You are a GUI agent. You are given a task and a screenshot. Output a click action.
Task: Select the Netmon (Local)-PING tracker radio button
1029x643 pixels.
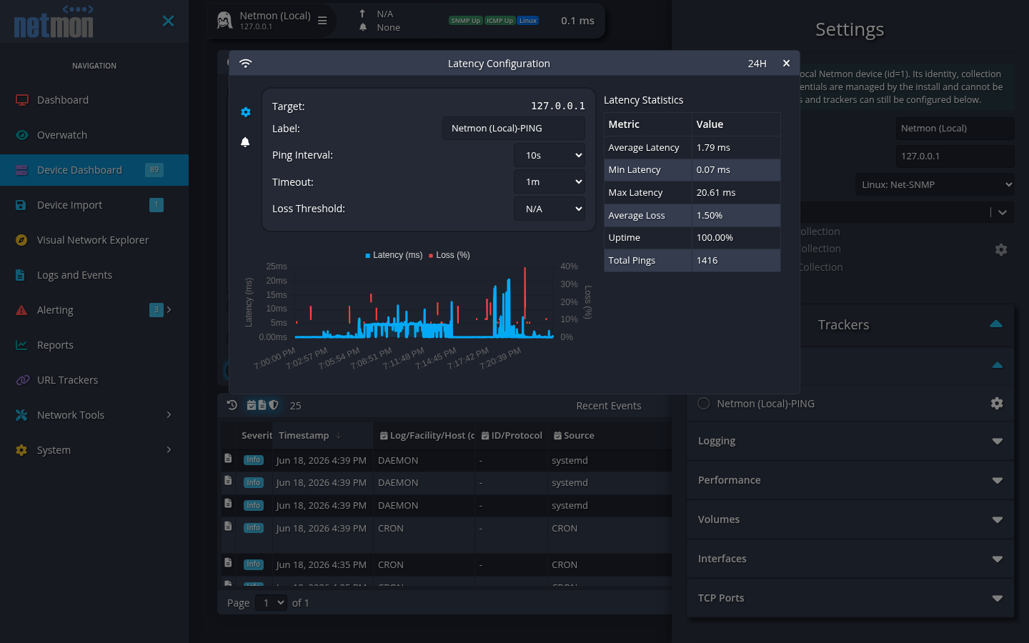pyautogui.click(x=704, y=404)
